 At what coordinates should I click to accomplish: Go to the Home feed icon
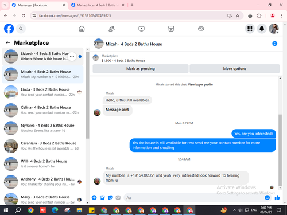coord(82,29)
